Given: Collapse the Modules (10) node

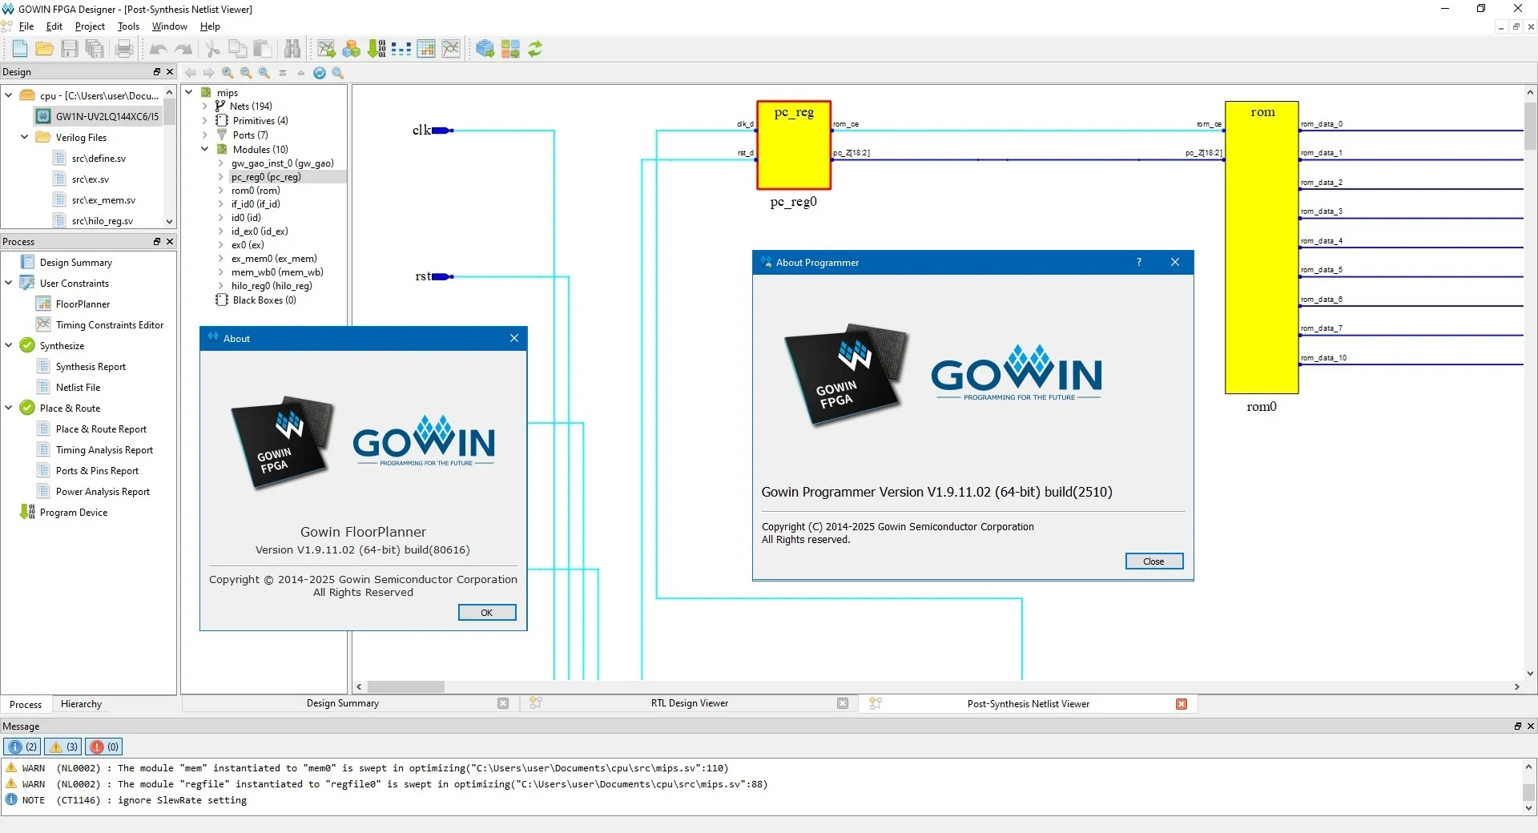Looking at the screenshot, I should click(205, 149).
